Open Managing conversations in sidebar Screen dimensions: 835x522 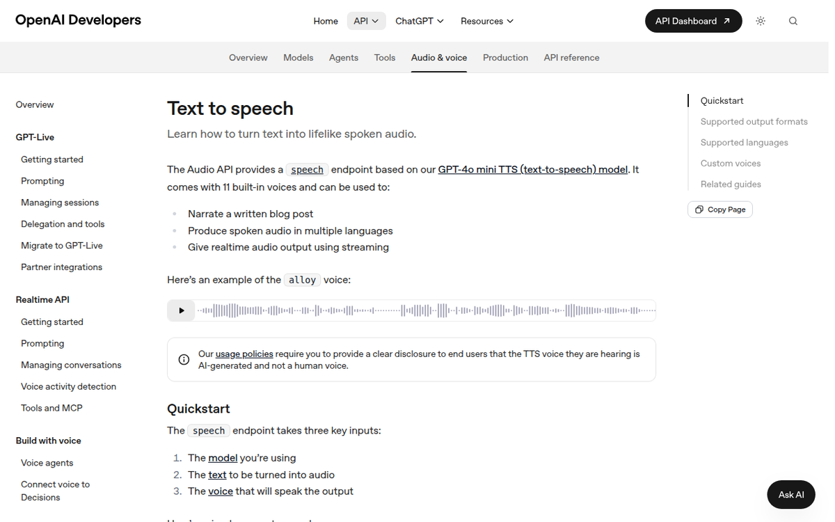[71, 365]
